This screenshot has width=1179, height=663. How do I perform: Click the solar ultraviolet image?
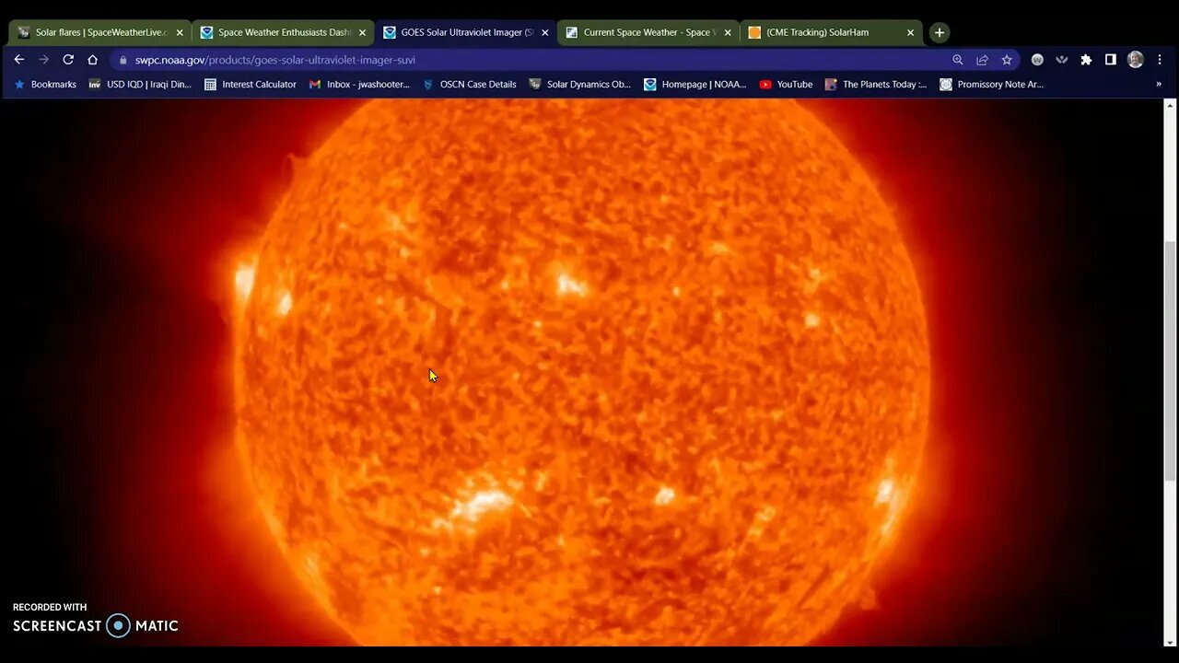(x=581, y=373)
